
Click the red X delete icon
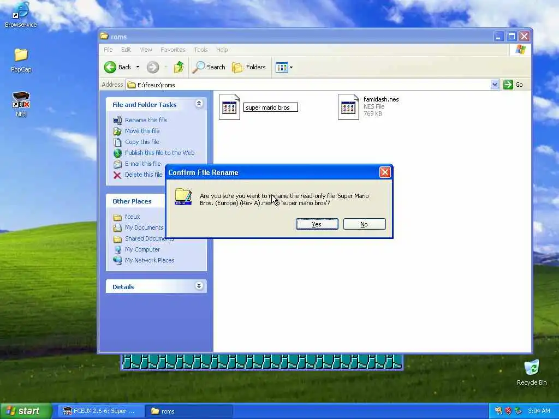(117, 175)
